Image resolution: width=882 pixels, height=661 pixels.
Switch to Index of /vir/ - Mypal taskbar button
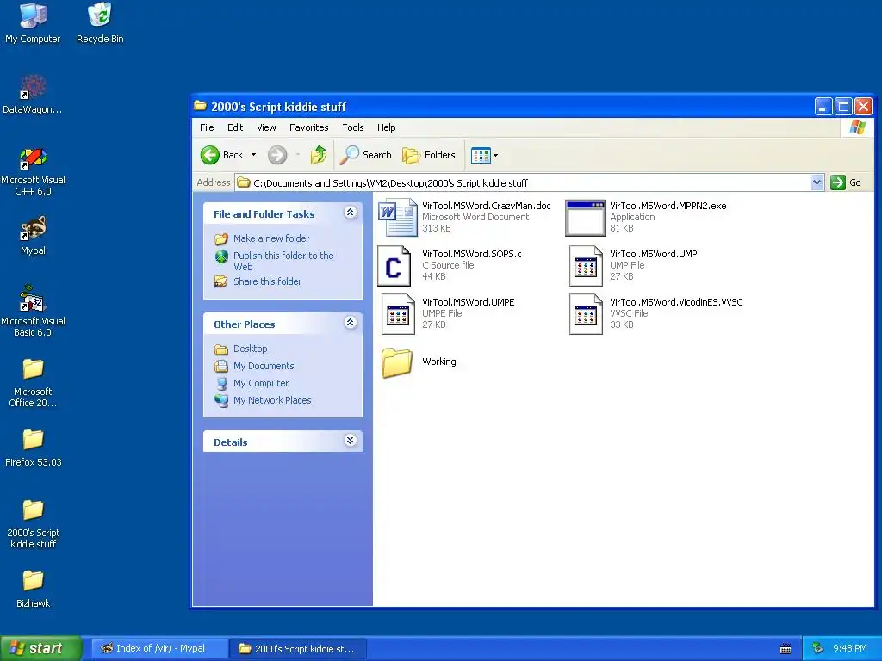(159, 649)
